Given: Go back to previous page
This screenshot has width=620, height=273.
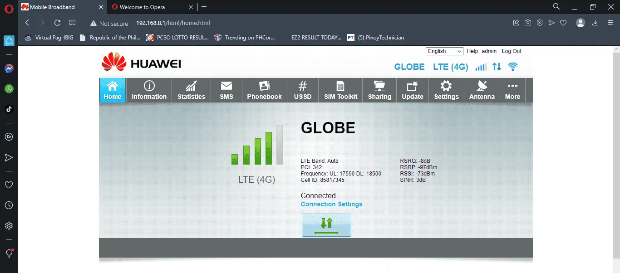Looking at the screenshot, I should [27, 23].
